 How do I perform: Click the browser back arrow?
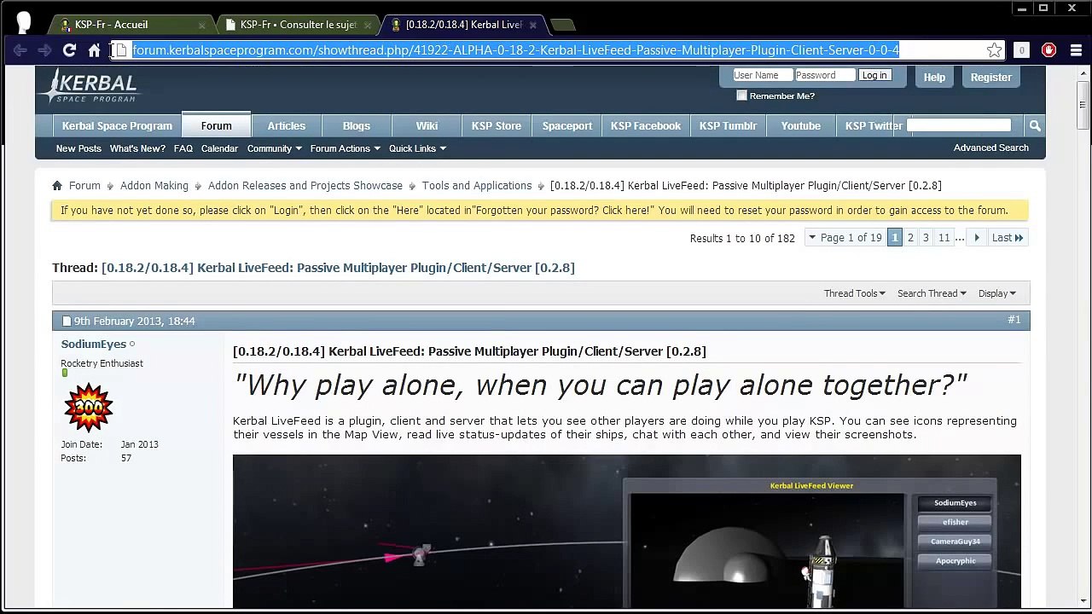tap(20, 50)
